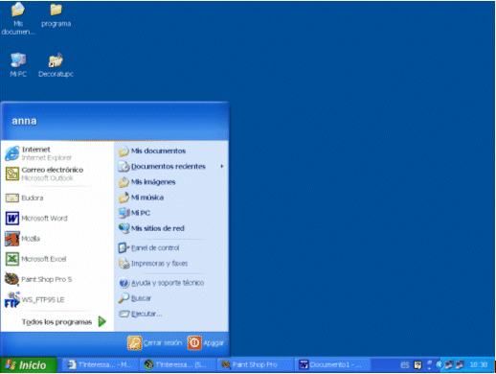496x374 pixels.
Task: Click Buscar search entry
Action: (135, 298)
